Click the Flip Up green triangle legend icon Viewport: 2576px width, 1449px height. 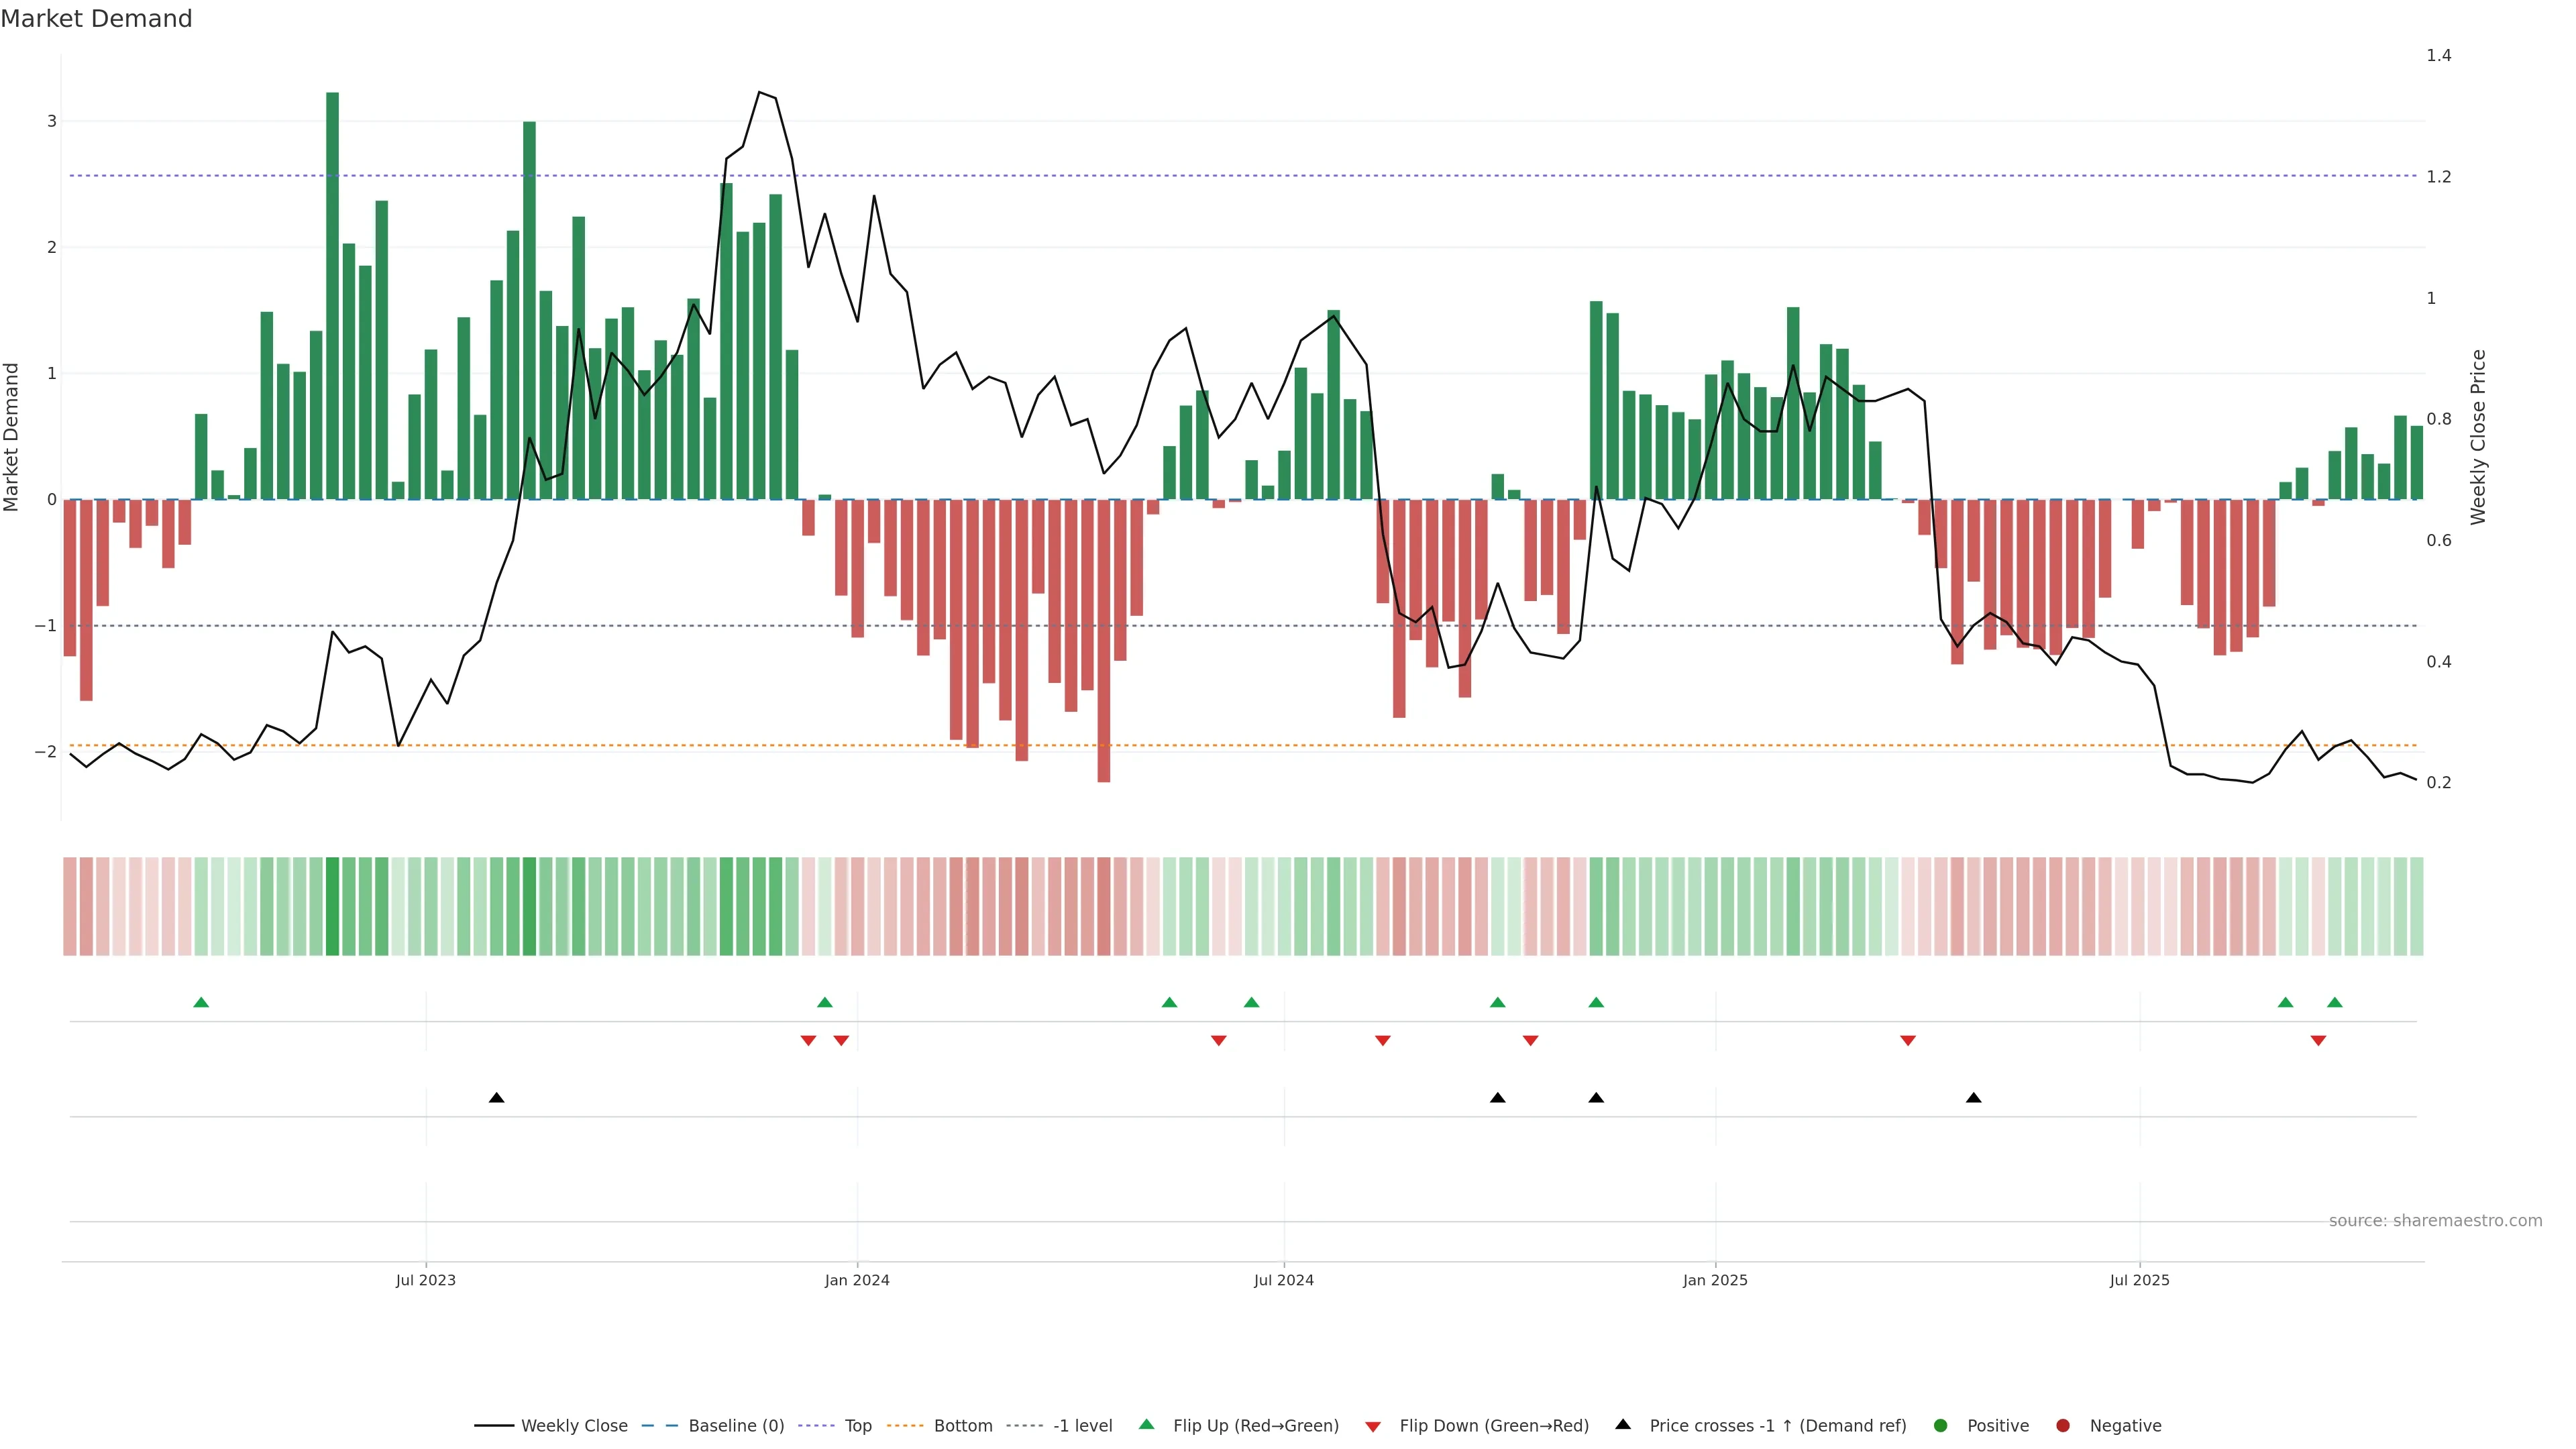[1146, 1424]
